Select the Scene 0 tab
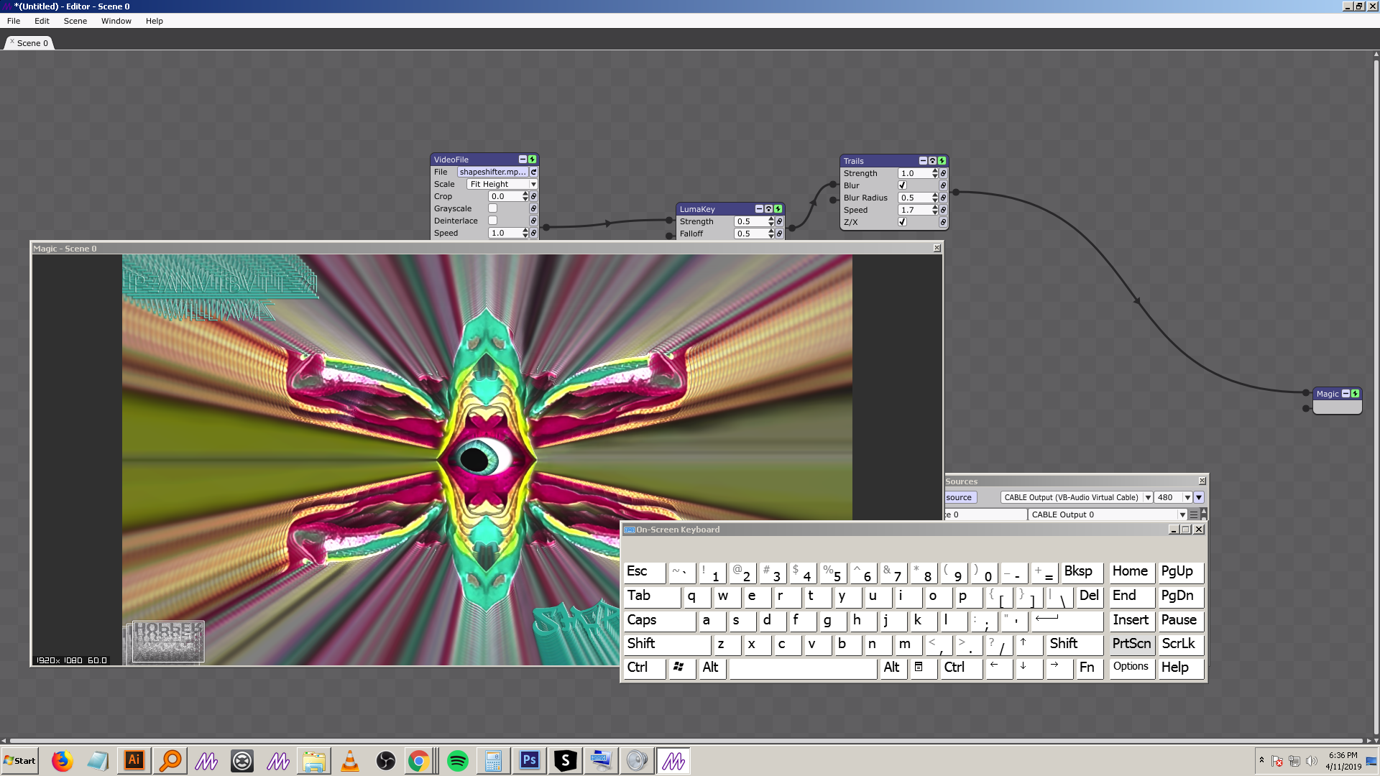 point(29,43)
